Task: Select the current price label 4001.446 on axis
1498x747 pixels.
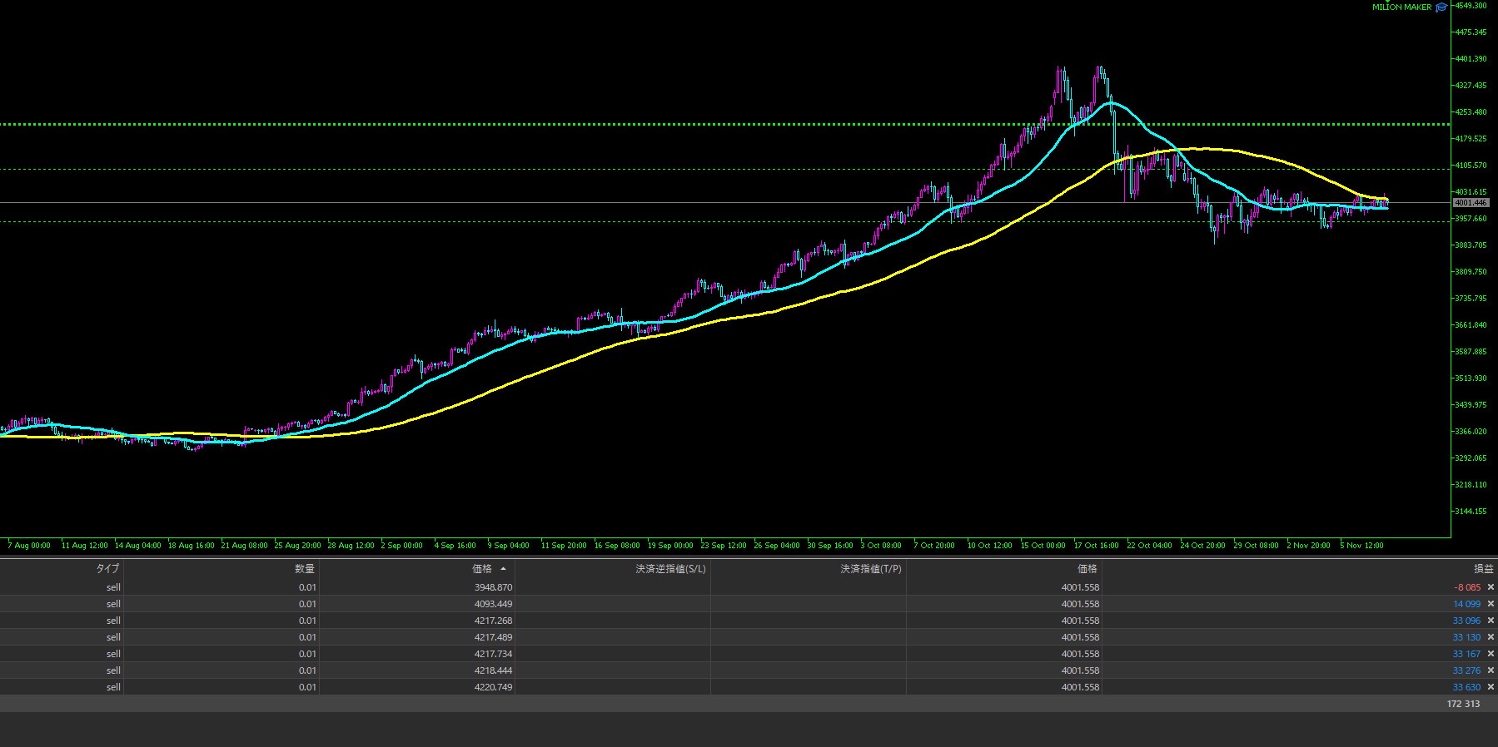Action: click(x=1471, y=203)
